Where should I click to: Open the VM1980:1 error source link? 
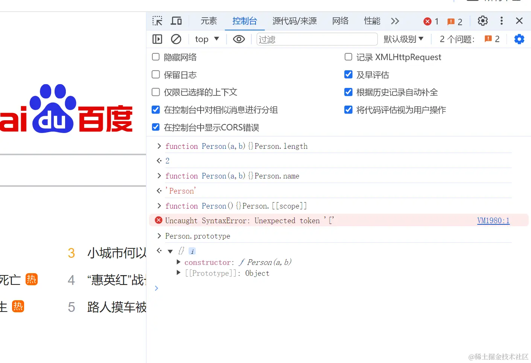click(x=493, y=221)
